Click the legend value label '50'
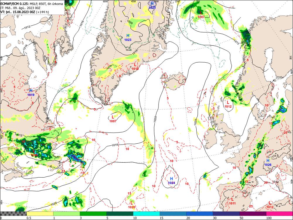Viewport: 293px width, 220px height. coord(241,218)
